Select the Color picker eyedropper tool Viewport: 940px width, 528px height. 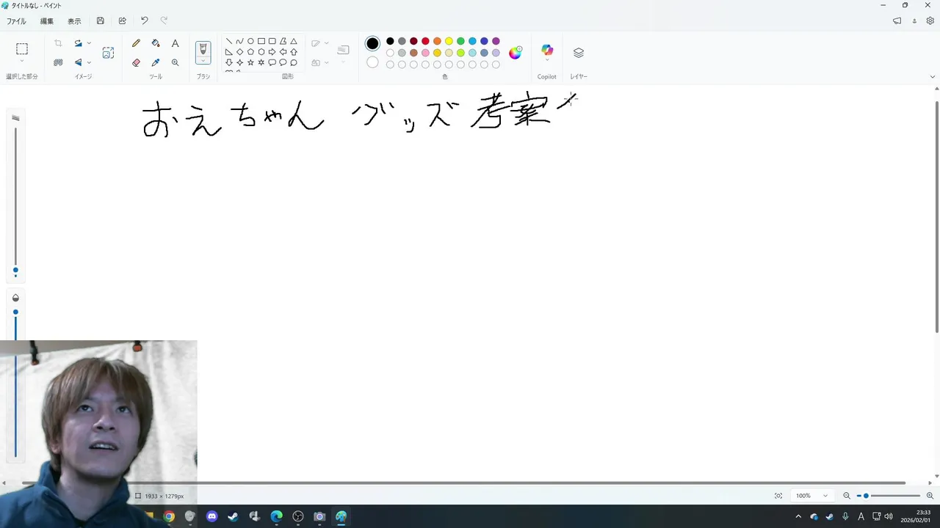(x=156, y=62)
